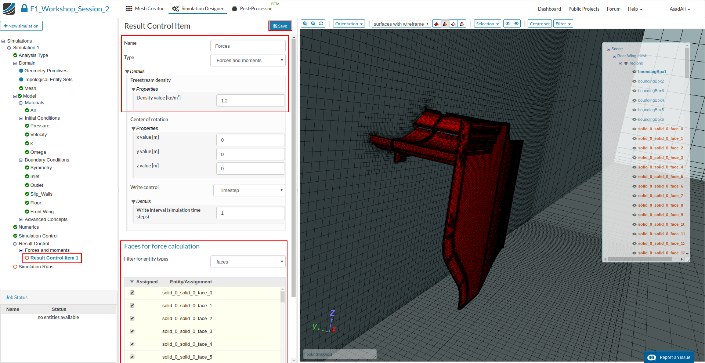Open the Orientation dropdown menu
This screenshot has width=705, height=363.
click(x=349, y=24)
